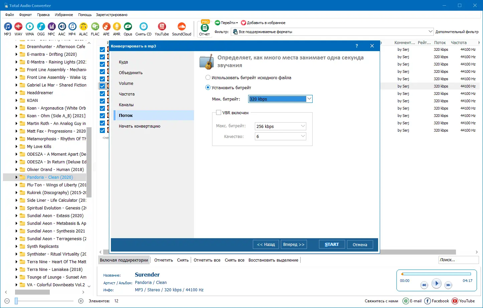Click the zoom-in plus icon at bottom
This screenshot has width=483, height=308.
click(x=81, y=301)
